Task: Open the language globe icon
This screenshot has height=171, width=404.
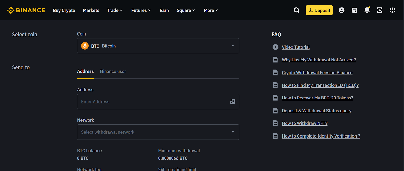Action: click(392, 10)
